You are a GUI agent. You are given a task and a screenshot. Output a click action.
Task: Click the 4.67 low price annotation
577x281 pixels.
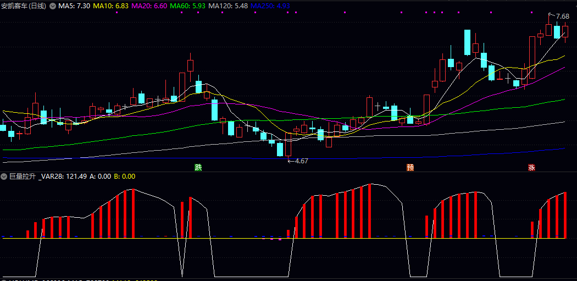(x=301, y=161)
